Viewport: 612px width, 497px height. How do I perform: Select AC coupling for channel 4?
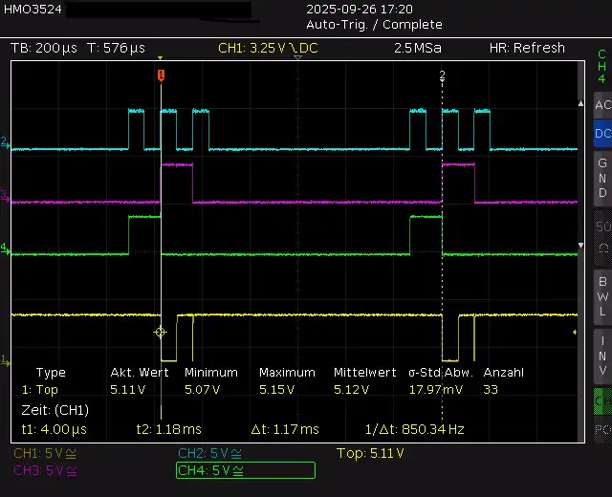click(602, 105)
